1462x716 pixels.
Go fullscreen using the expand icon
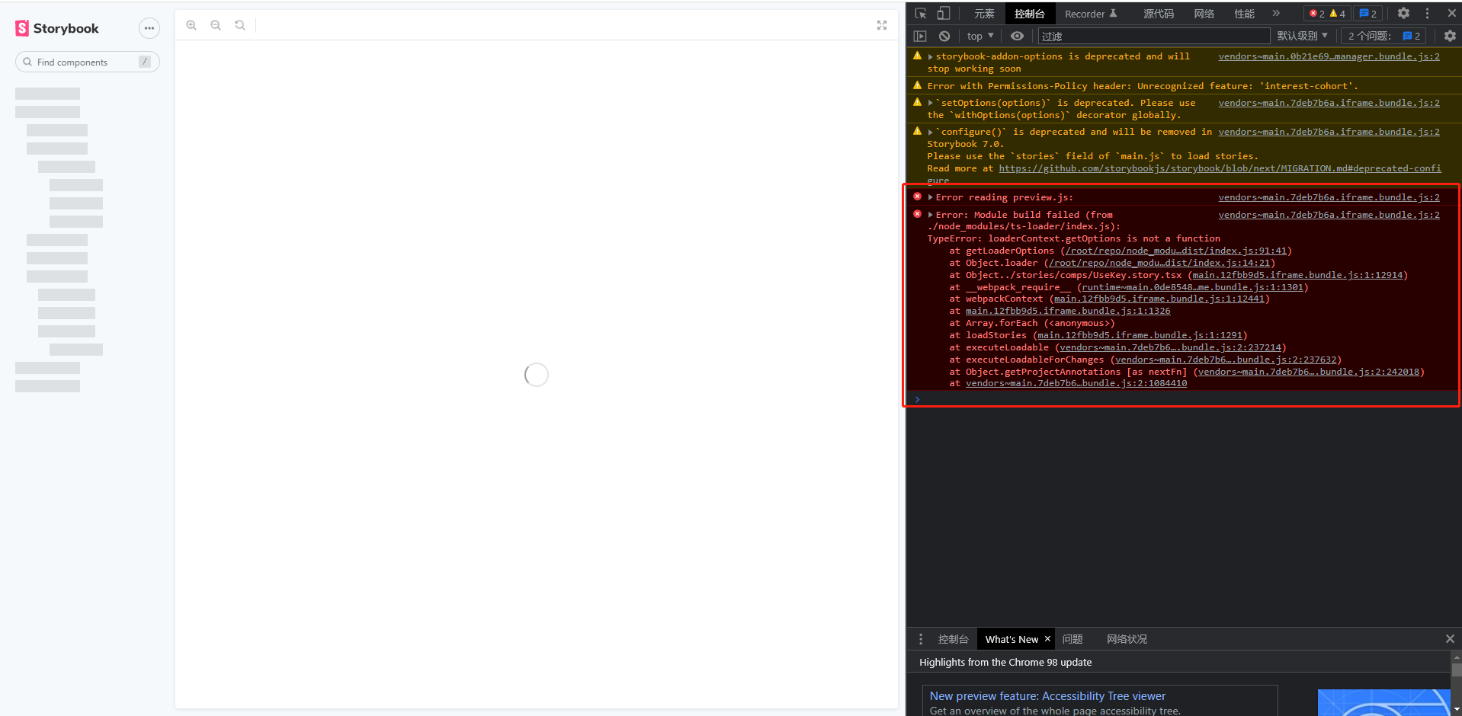point(881,24)
